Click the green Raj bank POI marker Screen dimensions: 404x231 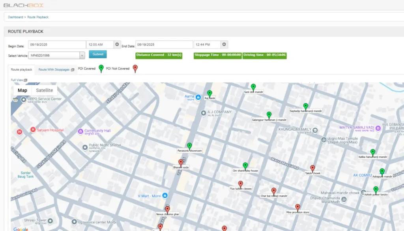(209, 93)
